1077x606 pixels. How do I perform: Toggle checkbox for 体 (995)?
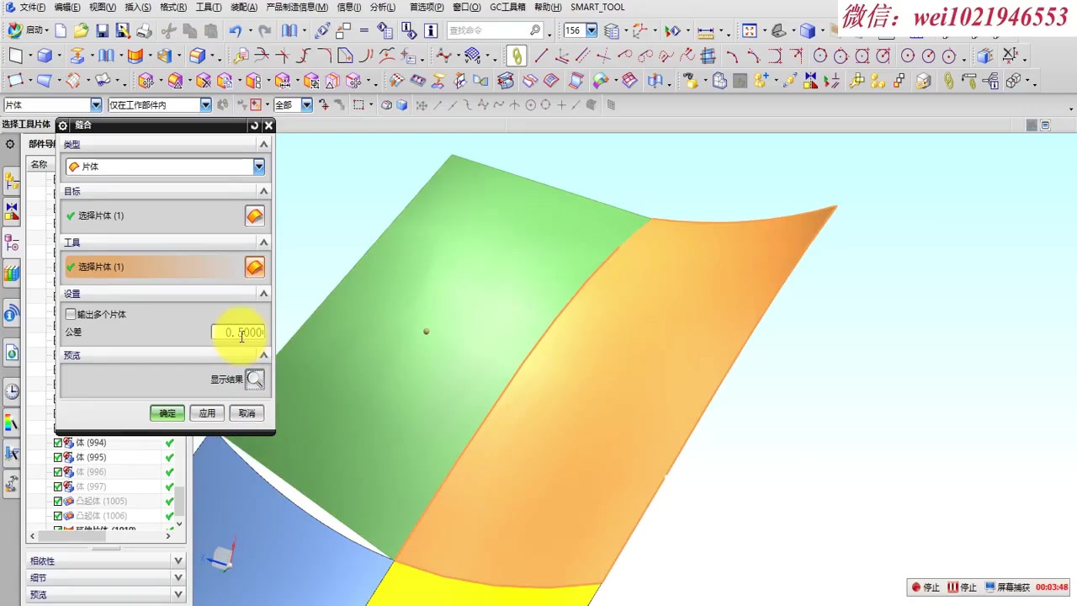58,457
